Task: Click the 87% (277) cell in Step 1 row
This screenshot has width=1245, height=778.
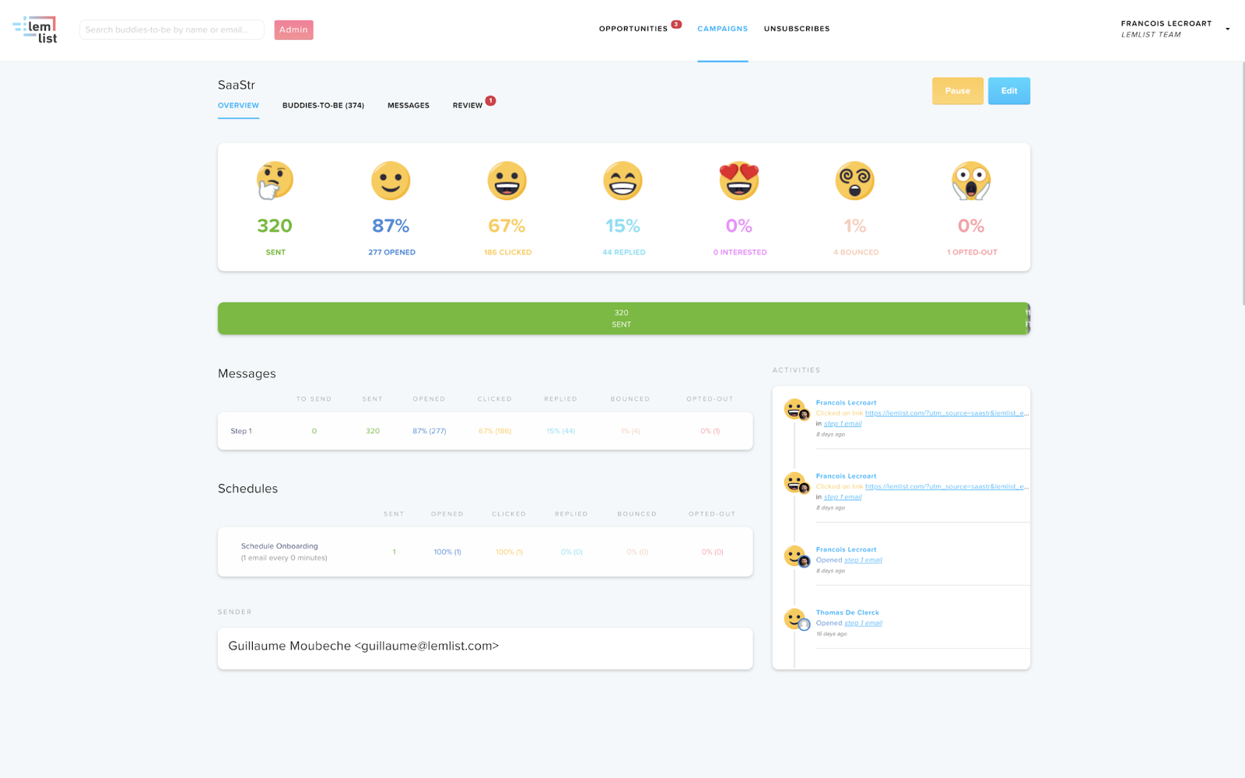Action: pyautogui.click(x=429, y=431)
